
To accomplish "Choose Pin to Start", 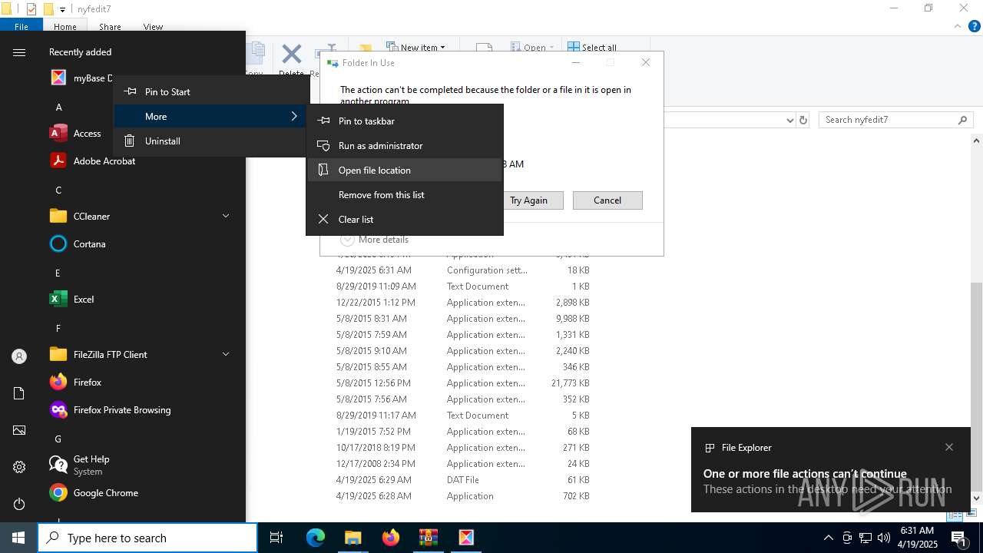I will (210, 91).
